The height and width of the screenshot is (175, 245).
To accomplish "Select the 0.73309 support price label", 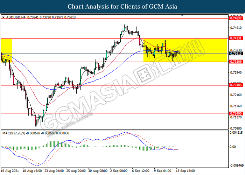I will coord(236,62).
